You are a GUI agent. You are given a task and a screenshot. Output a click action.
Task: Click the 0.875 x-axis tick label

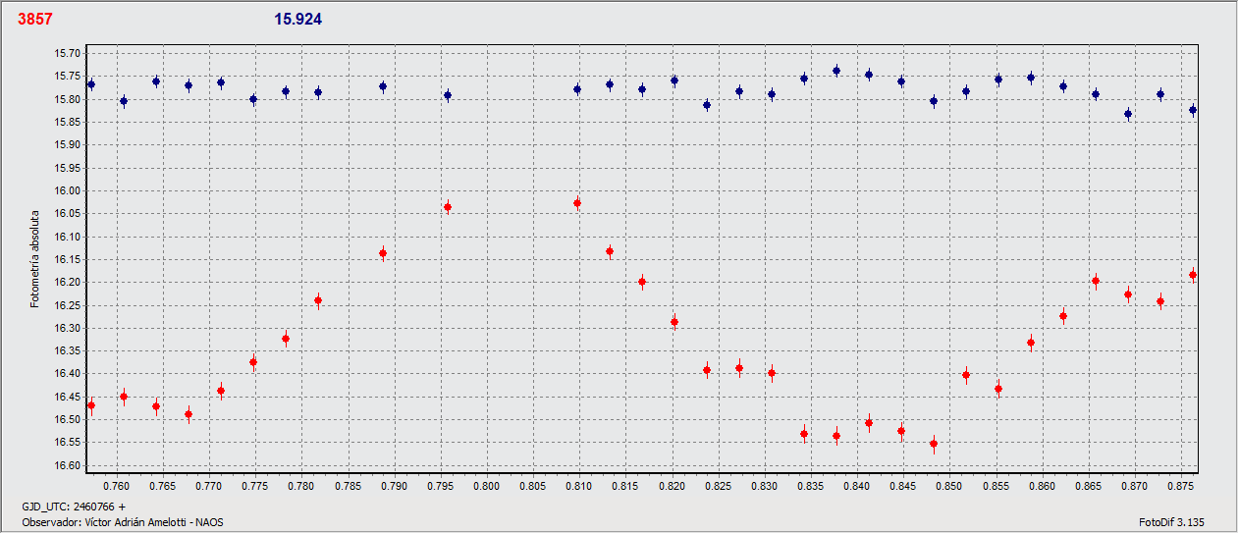pyautogui.click(x=1181, y=486)
